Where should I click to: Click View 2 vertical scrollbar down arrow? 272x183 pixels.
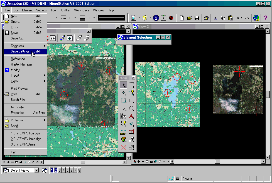click(268, 157)
